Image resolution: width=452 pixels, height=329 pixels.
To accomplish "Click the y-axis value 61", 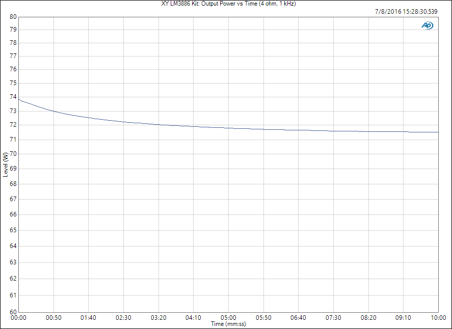I will tap(13, 295).
